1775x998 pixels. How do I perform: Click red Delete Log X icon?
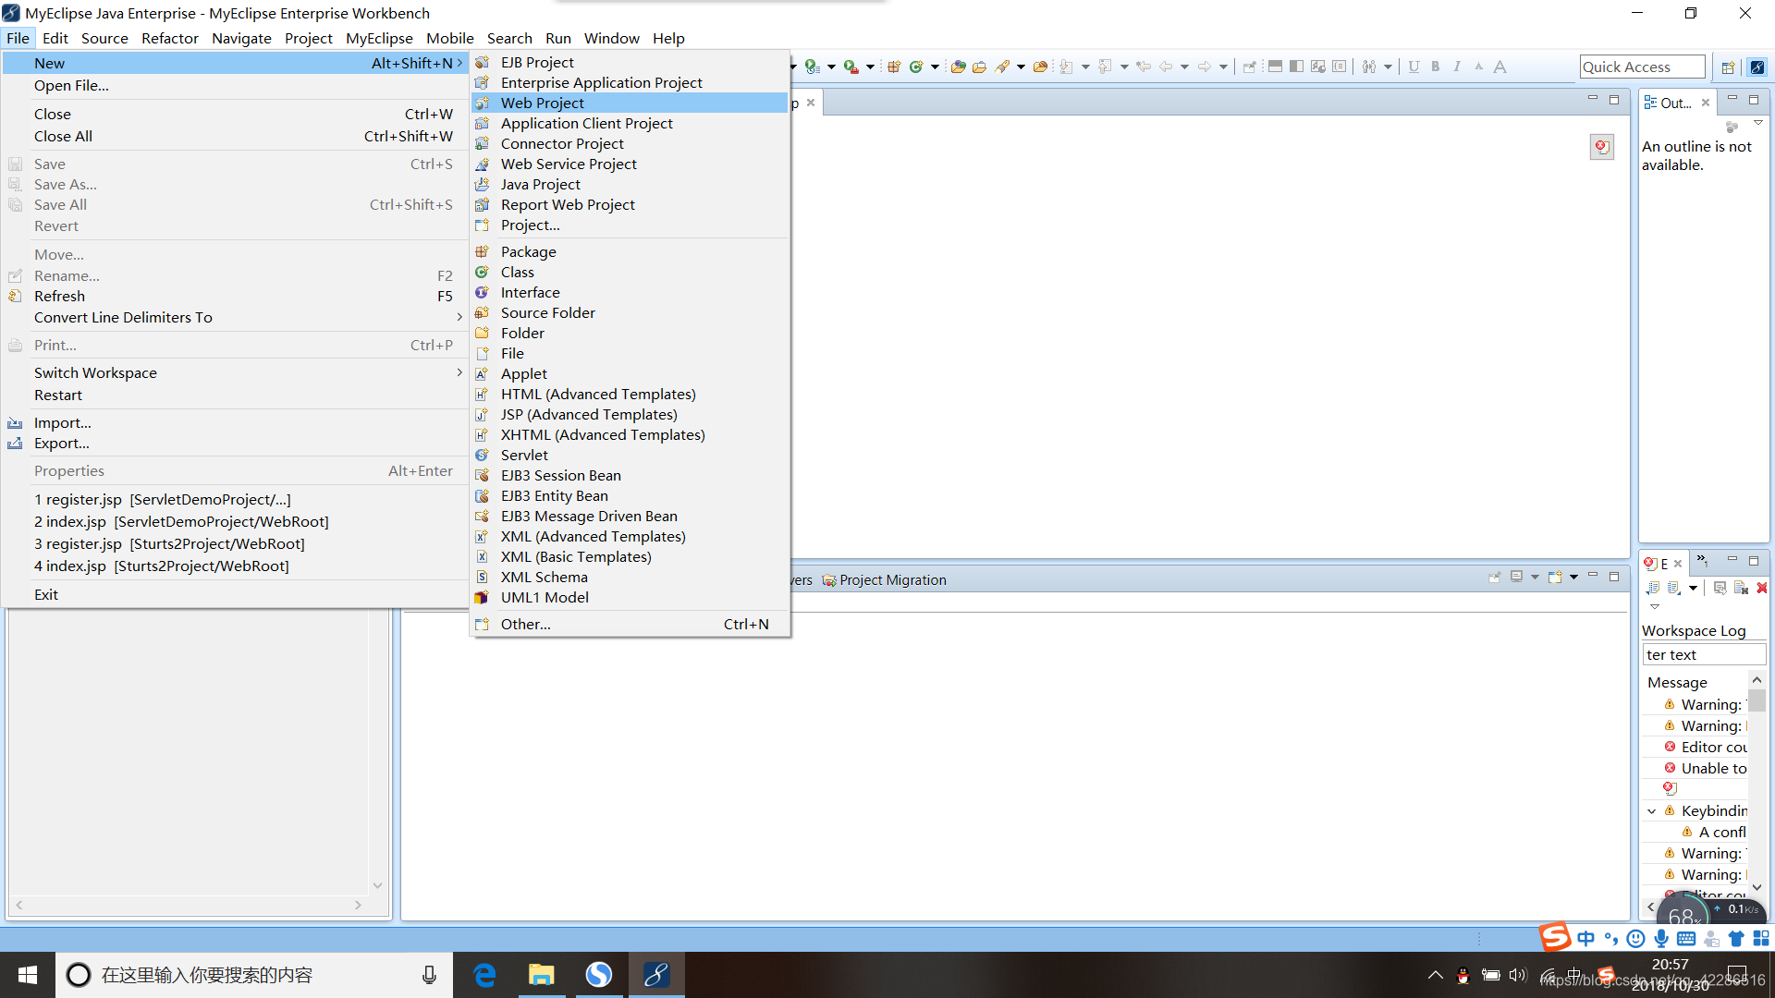pyautogui.click(x=1762, y=588)
